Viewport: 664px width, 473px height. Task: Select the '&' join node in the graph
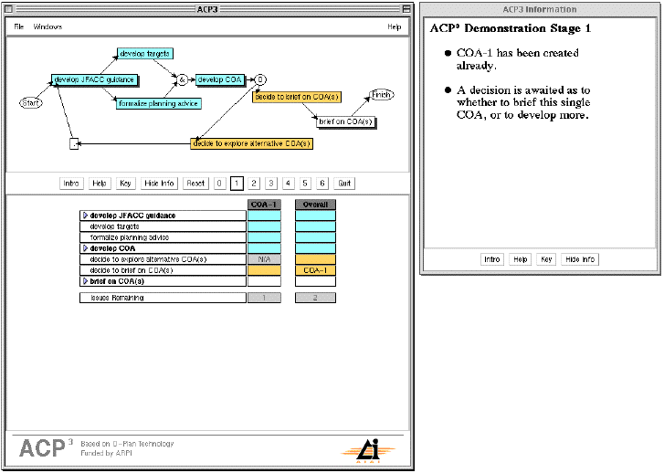pyautogui.click(x=182, y=80)
